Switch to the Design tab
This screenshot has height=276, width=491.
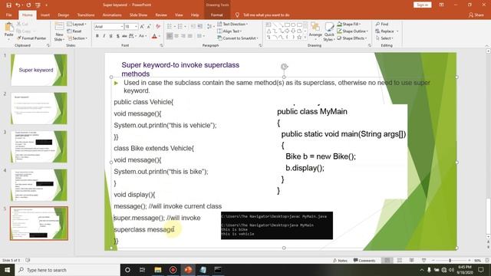[63, 15]
